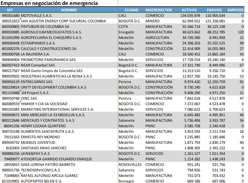
Task: Select MINI MERCADO LA 53 MEDELLIN S.A.S.
Action: 53,115
